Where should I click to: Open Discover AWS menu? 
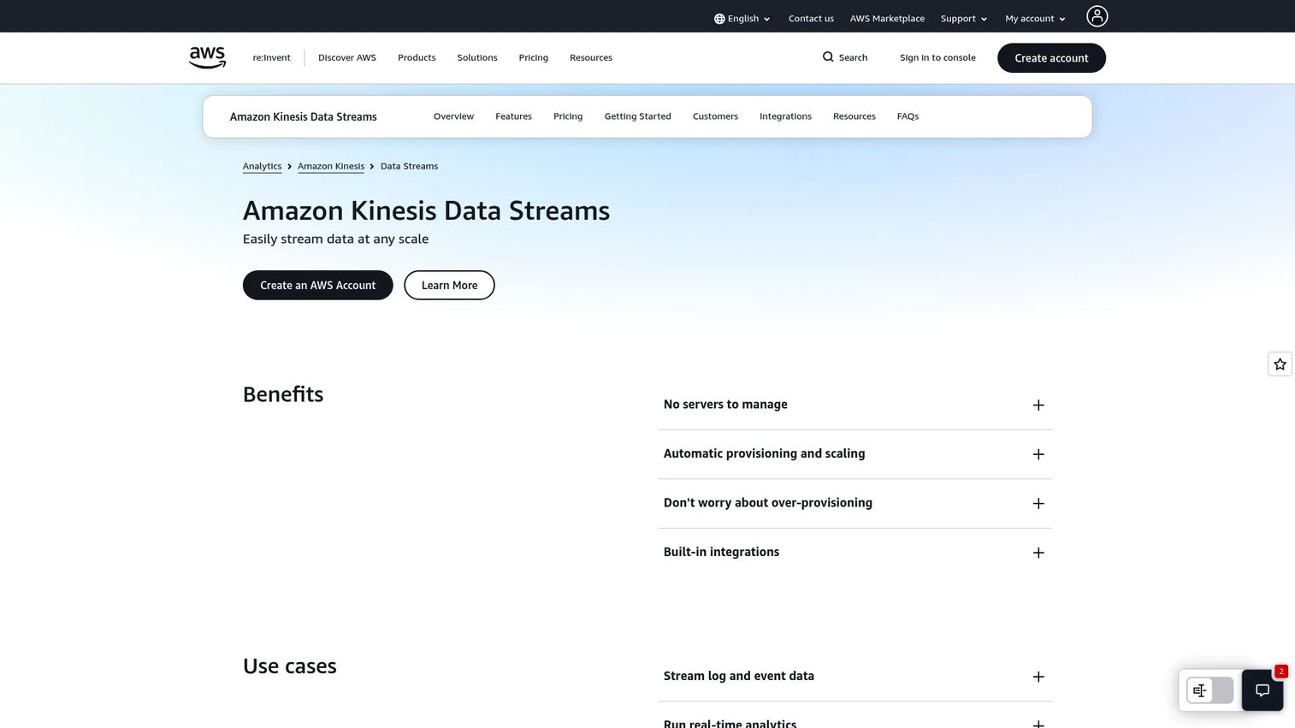coord(347,58)
